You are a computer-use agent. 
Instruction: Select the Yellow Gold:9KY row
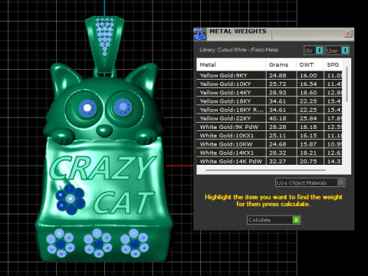tap(269, 75)
